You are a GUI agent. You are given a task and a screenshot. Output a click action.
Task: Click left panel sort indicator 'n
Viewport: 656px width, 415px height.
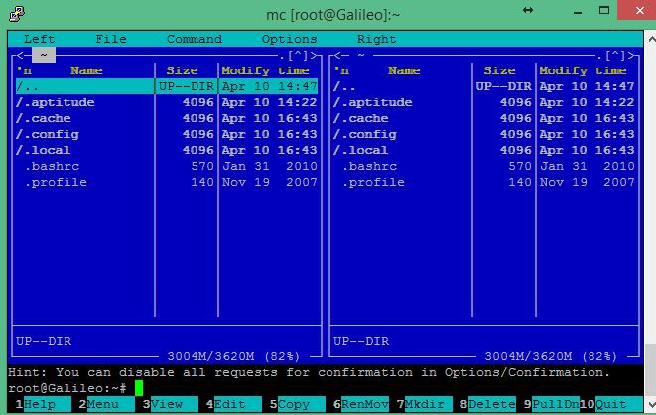point(24,70)
